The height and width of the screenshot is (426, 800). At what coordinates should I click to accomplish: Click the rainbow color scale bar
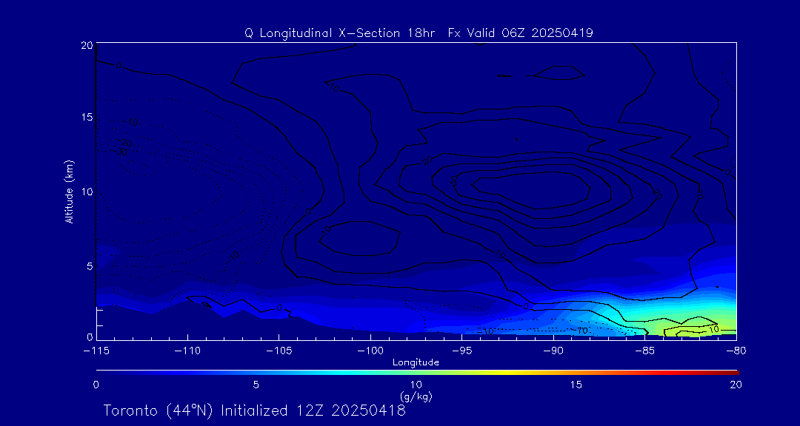click(x=417, y=373)
